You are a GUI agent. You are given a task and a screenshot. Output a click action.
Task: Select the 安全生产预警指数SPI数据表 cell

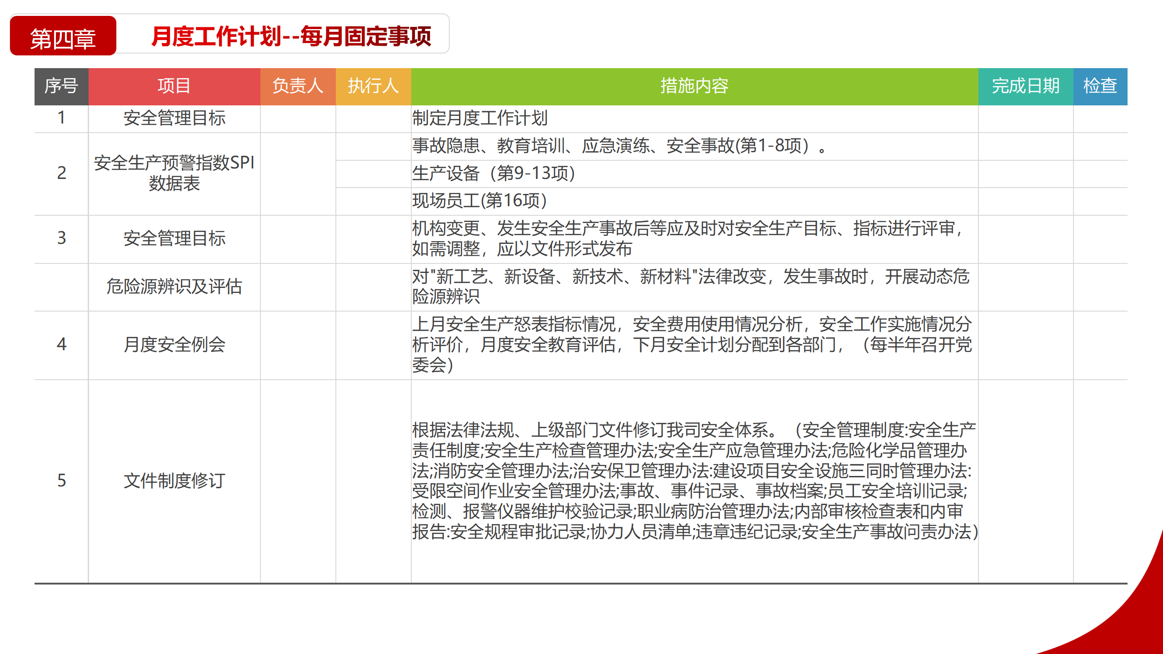click(x=174, y=173)
